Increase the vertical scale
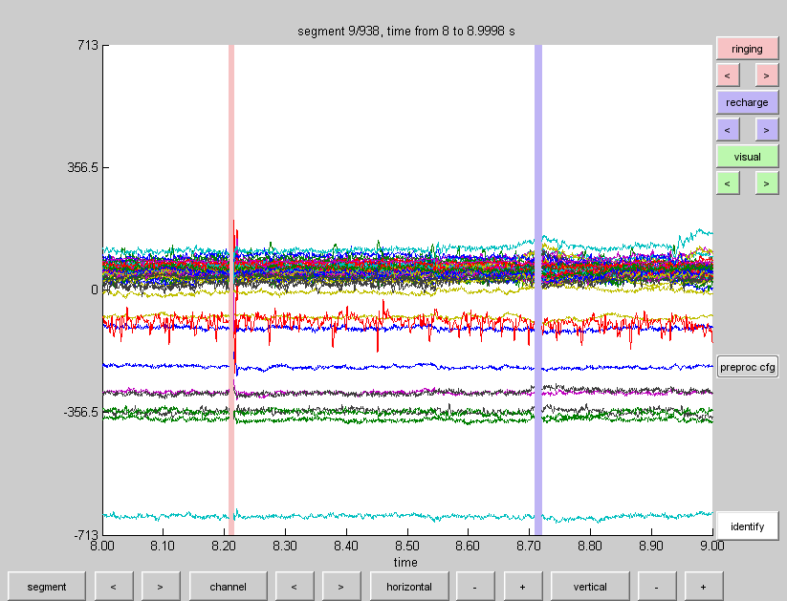The image size is (787, 601). [x=704, y=587]
